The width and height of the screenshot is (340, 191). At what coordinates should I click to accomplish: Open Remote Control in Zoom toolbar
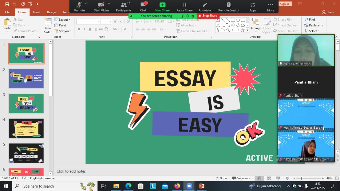[228, 7]
